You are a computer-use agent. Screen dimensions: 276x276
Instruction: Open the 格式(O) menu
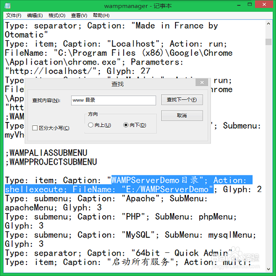(57, 15)
